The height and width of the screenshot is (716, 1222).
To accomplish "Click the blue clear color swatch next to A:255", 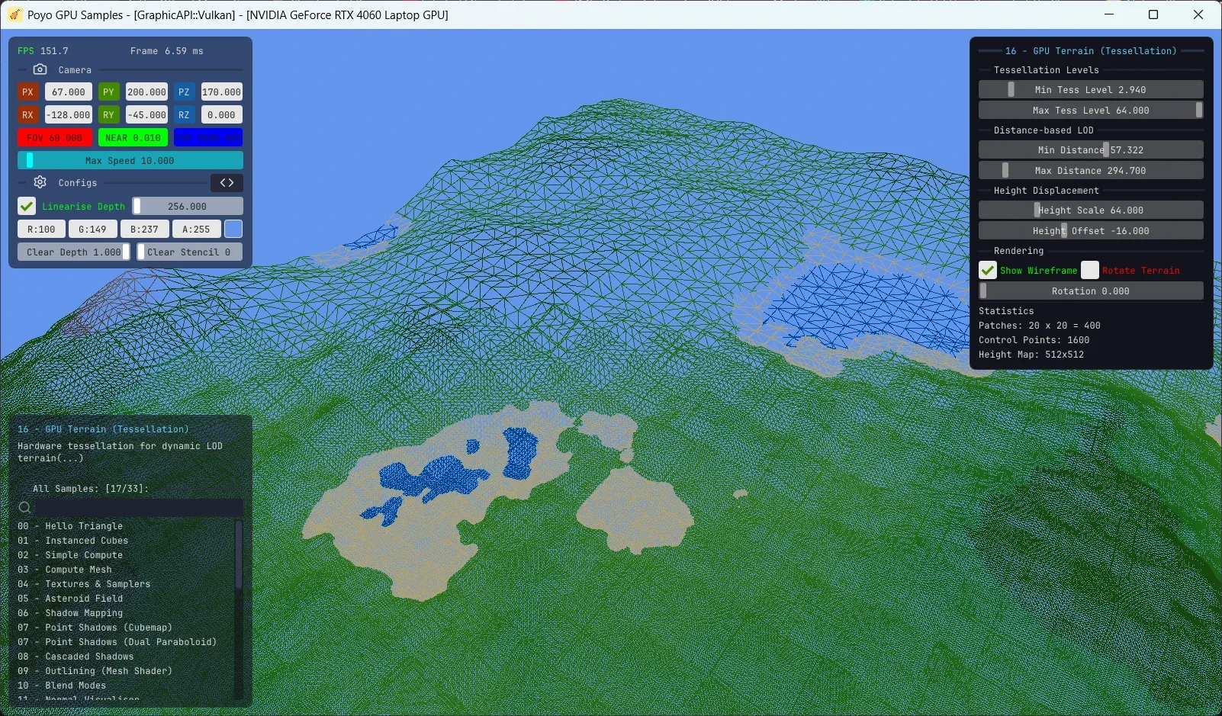I will 233,229.
